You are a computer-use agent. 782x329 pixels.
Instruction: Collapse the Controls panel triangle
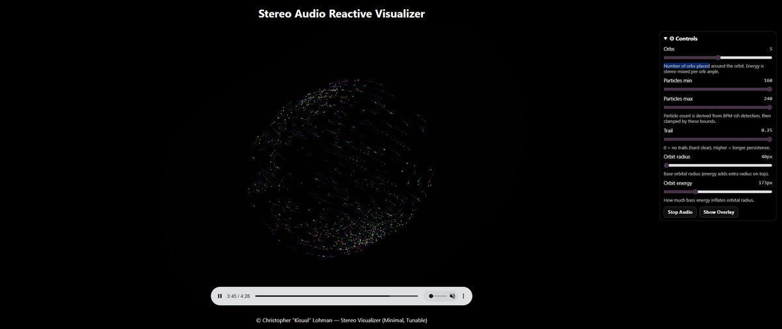coord(665,39)
